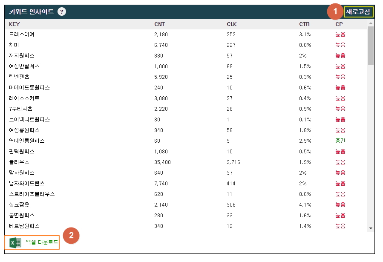
Task: Click the CP column header
Action: (x=339, y=24)
